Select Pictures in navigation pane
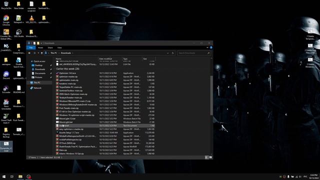 [38, 77]
